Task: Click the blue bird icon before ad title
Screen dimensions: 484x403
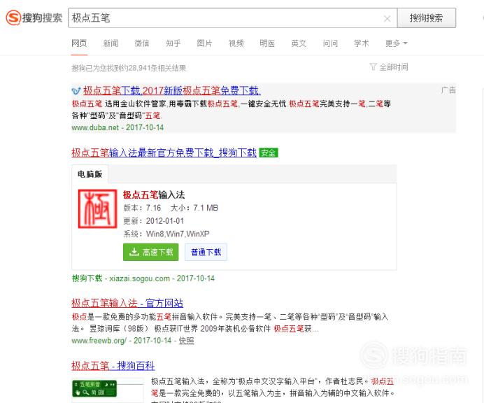Action: click(76, 91)
